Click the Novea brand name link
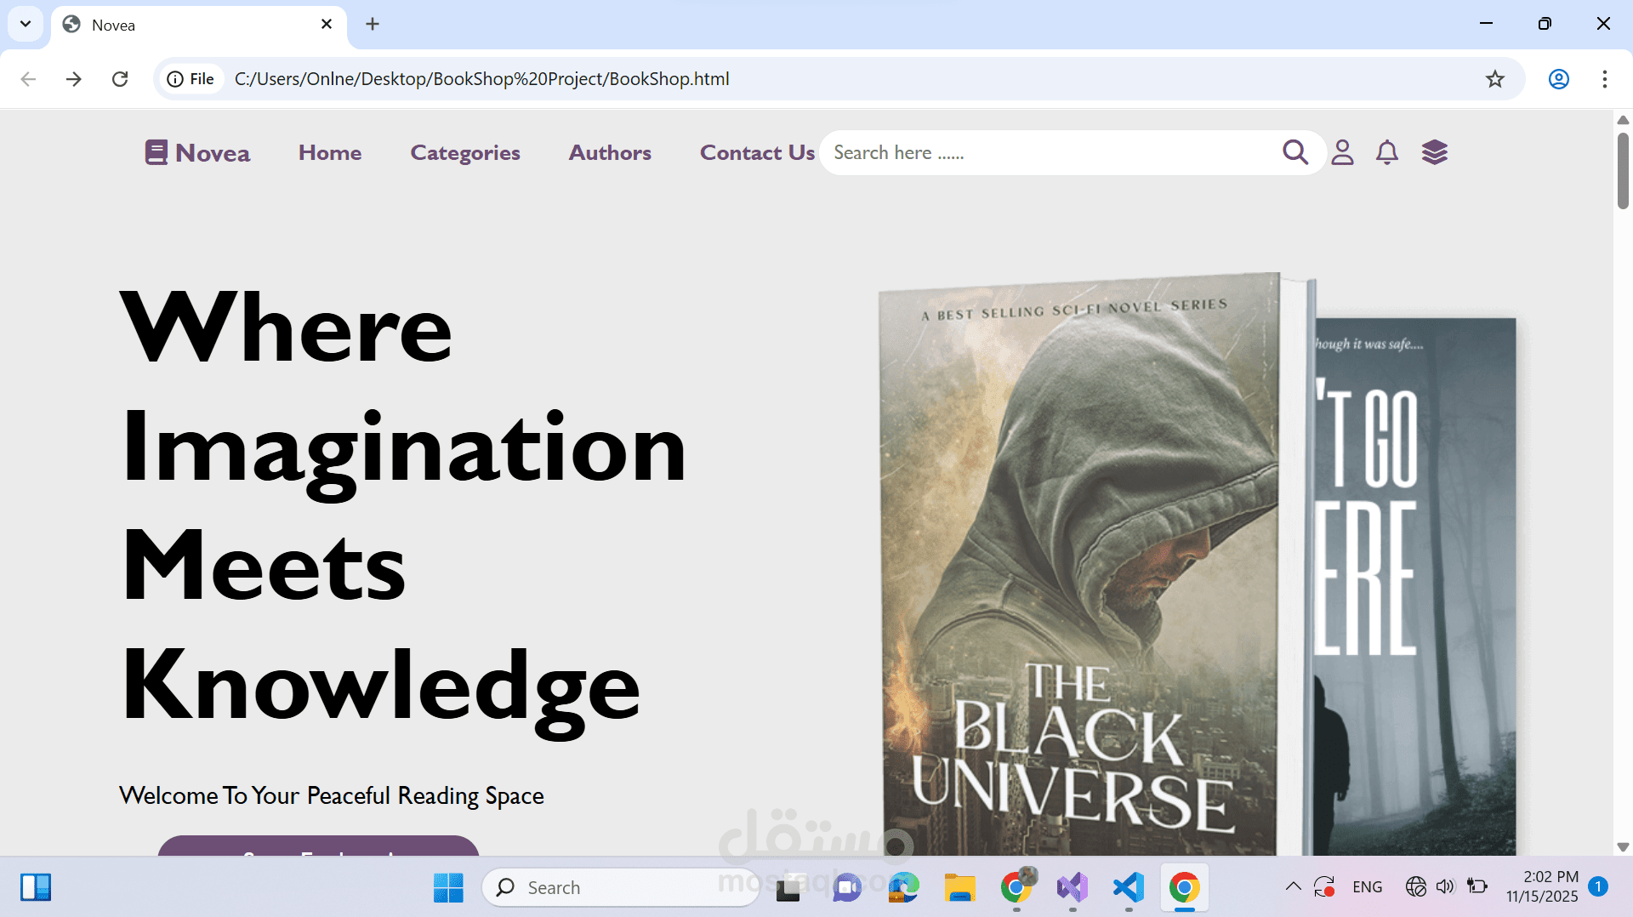Image resolution: width=1633 pixels, height=917 pixels. (x=213, y=153)
